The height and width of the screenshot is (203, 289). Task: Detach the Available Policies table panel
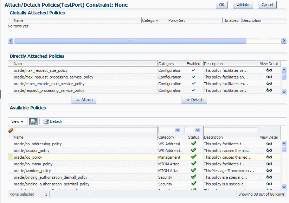[53, 121]
